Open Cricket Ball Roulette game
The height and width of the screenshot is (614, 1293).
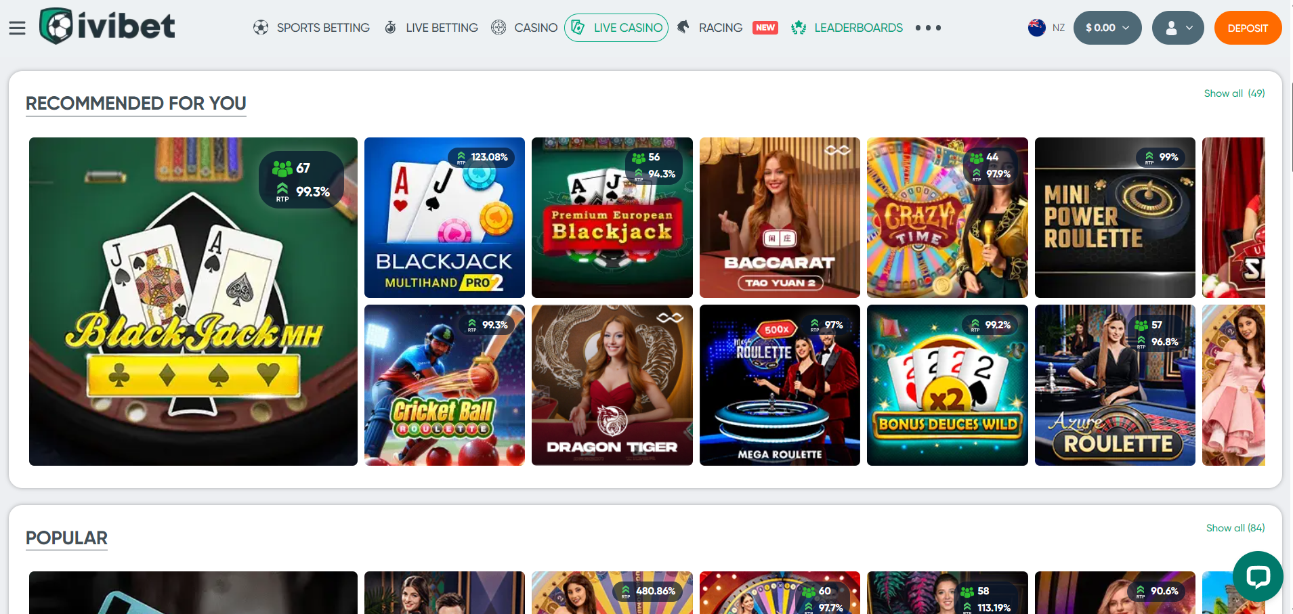444,385
